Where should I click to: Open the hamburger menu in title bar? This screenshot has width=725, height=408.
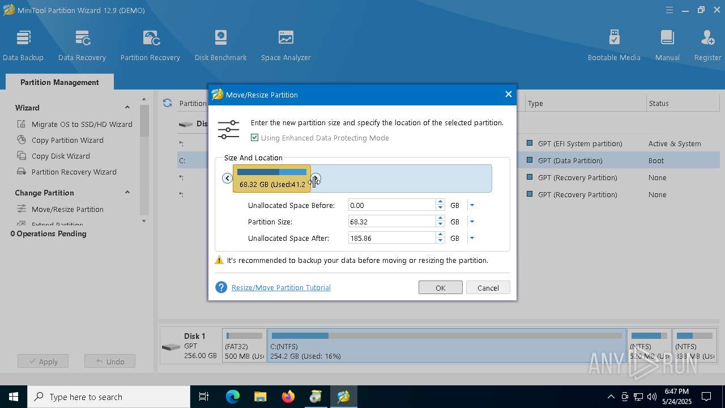coord(669,10)
